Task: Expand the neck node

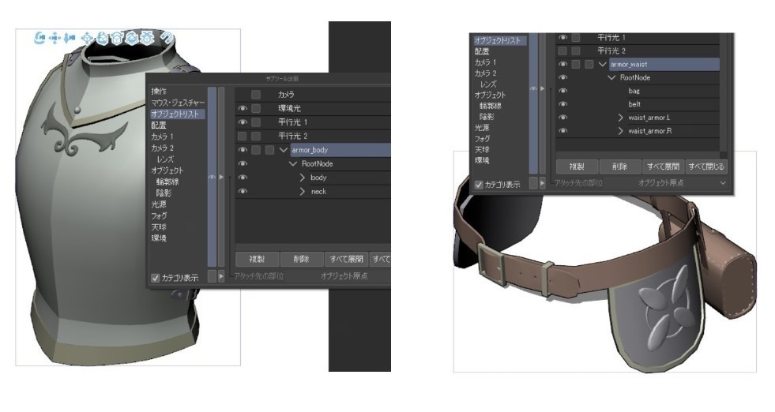Action: click(303, 191)
